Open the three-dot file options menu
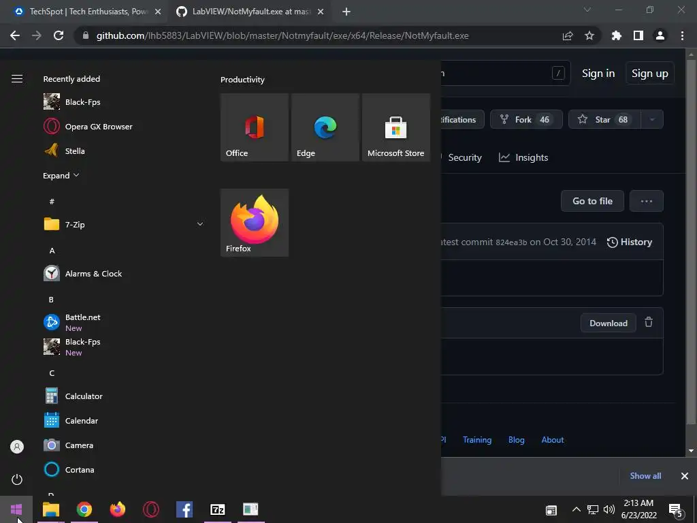697x523 pixels. pyautogui.click(x=647, y=201)
